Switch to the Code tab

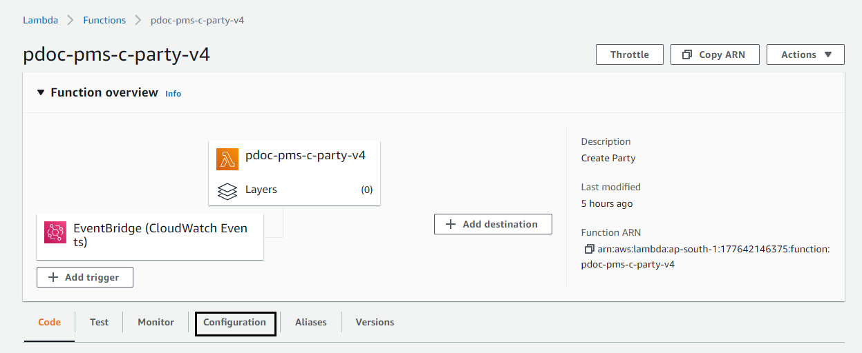click(49, 322)
